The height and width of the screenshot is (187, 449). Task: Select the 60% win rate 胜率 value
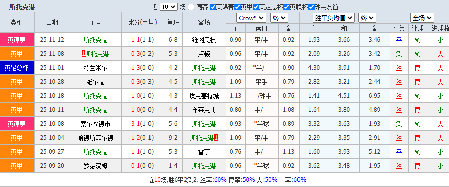point(221,180)
